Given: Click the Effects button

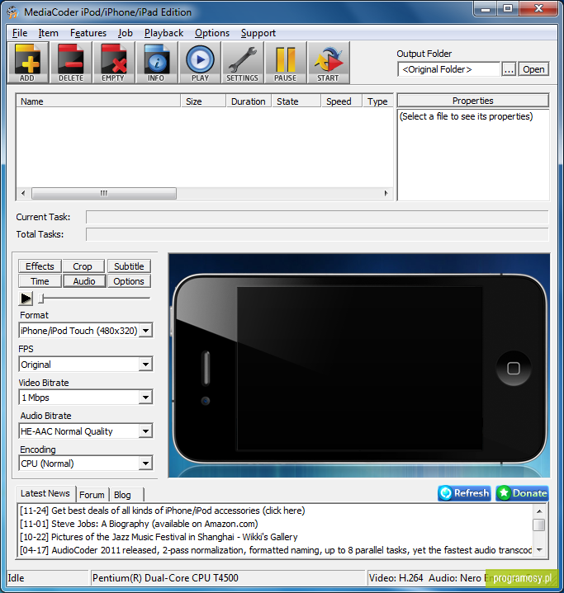Looking at the screenshot, I should [40, 266].
